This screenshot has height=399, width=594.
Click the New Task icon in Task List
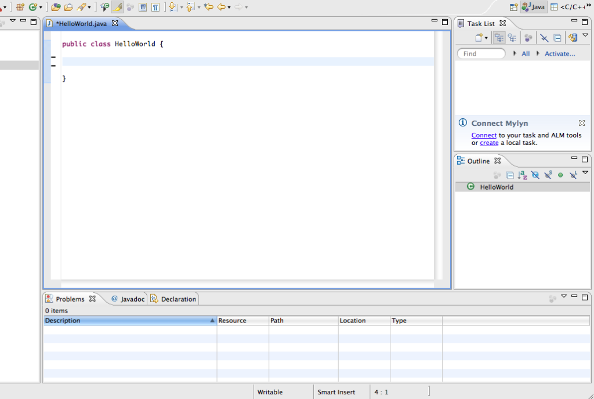[x=479, y=38]
